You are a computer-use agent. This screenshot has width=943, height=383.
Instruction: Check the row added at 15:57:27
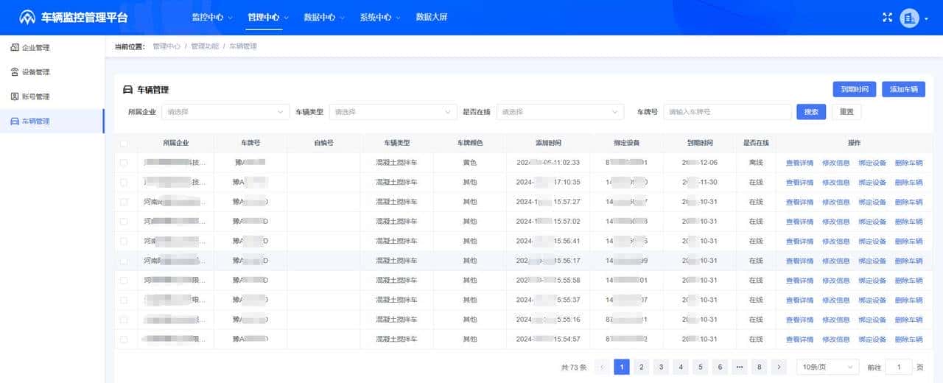point(124,202)
